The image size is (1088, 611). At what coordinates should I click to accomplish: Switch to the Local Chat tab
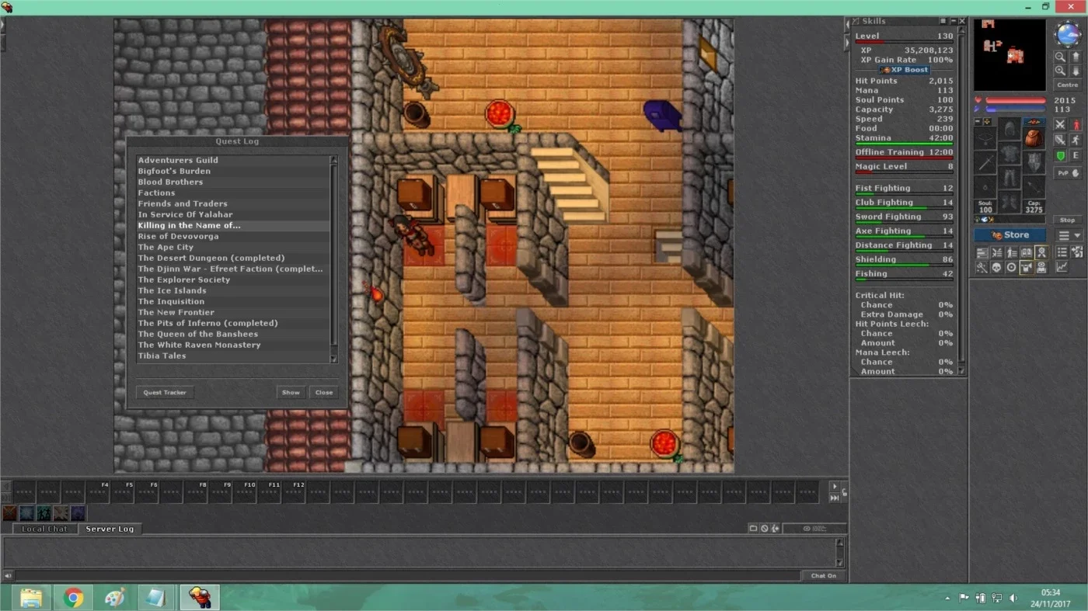[x=45, y=529]
